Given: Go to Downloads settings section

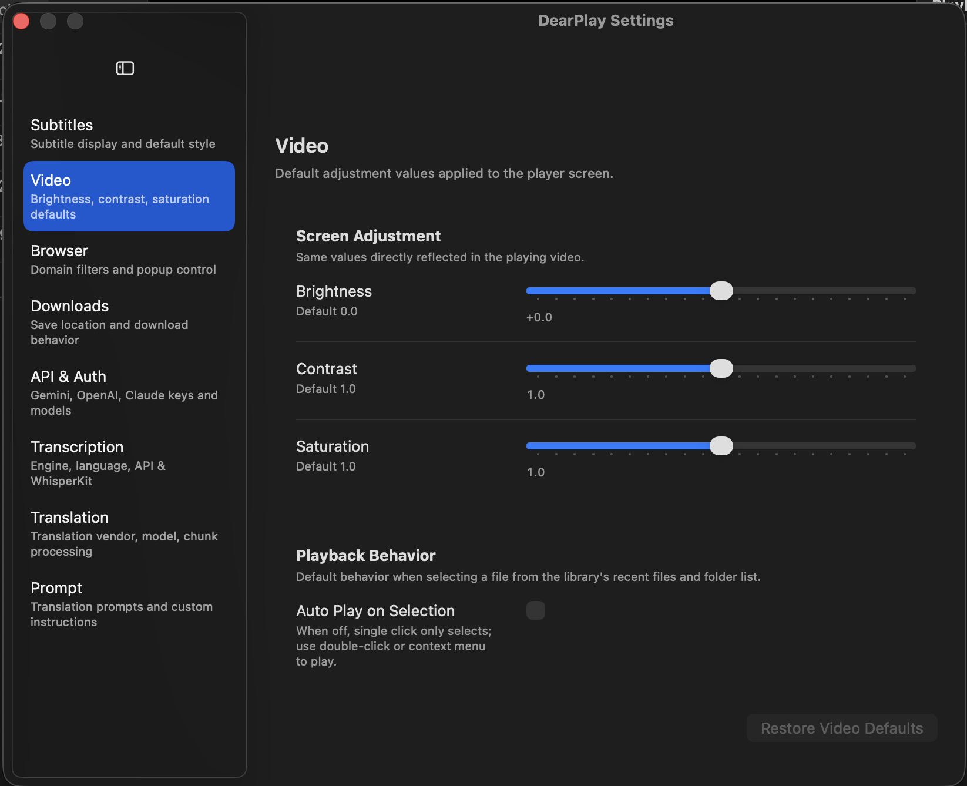Looking at the screenshot, I should coord(129,322).
